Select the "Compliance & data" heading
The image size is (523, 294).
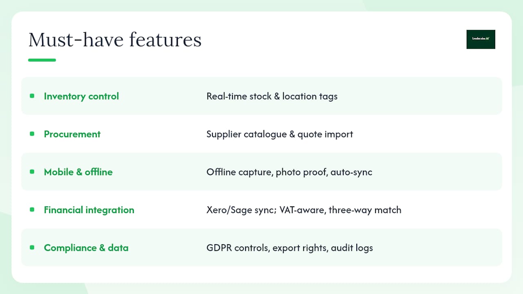tap(86, 248)
